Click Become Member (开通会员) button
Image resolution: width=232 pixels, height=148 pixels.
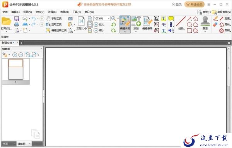coord(194,4)
